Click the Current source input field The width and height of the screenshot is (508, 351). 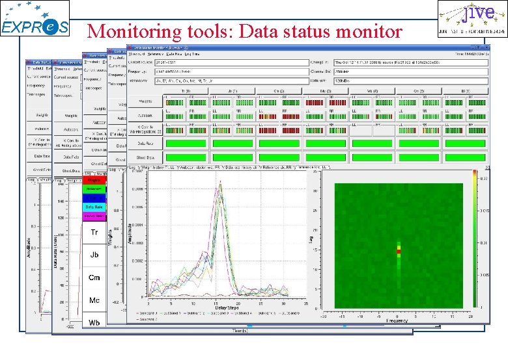[x=232, y=62]
